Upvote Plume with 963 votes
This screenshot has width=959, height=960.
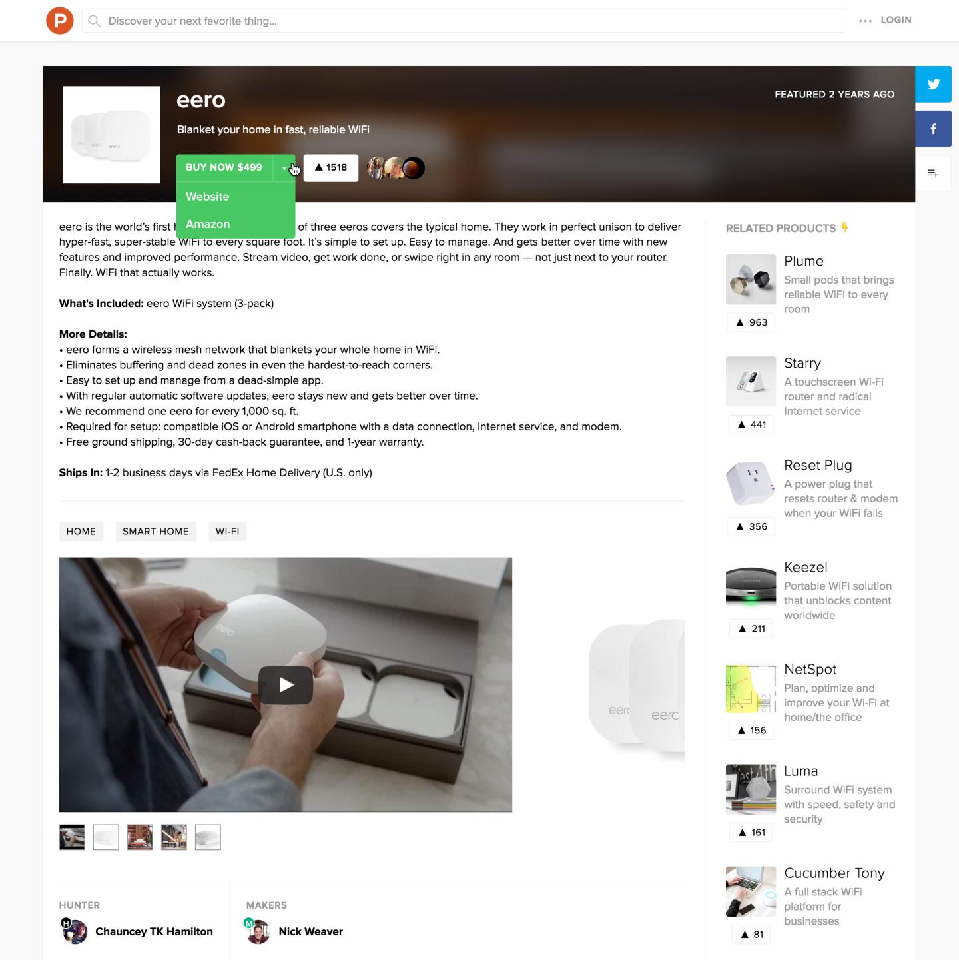tap(751, 322)
